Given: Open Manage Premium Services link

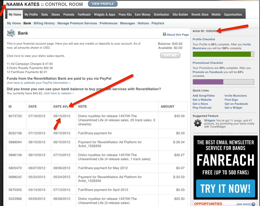Looking at the screenshot, I should 77,23.
